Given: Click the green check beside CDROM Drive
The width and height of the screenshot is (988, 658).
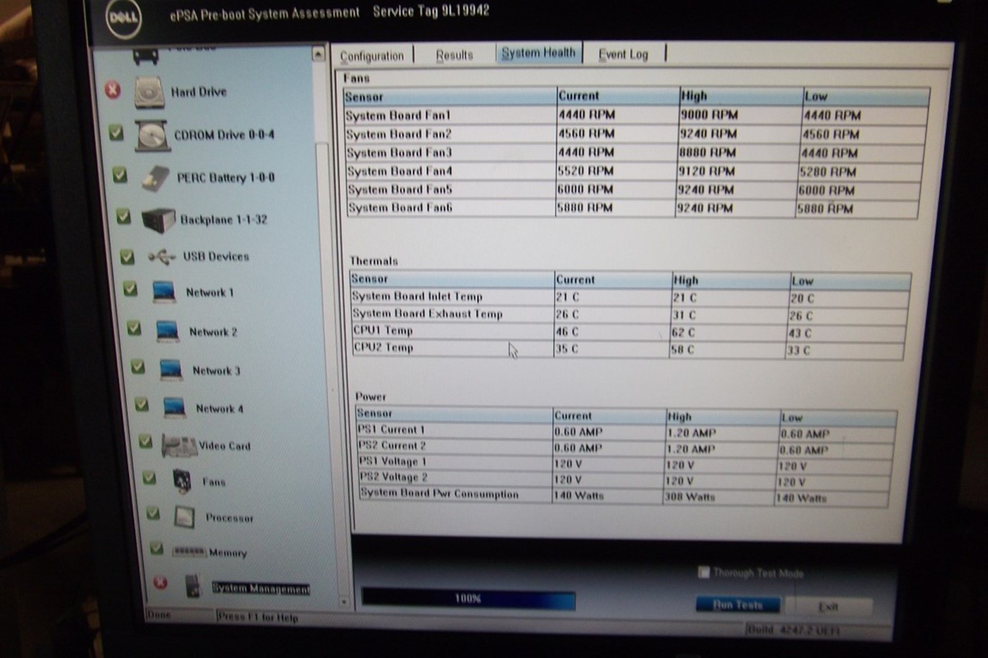Looking at the screenshot, I should pos(115,133).
